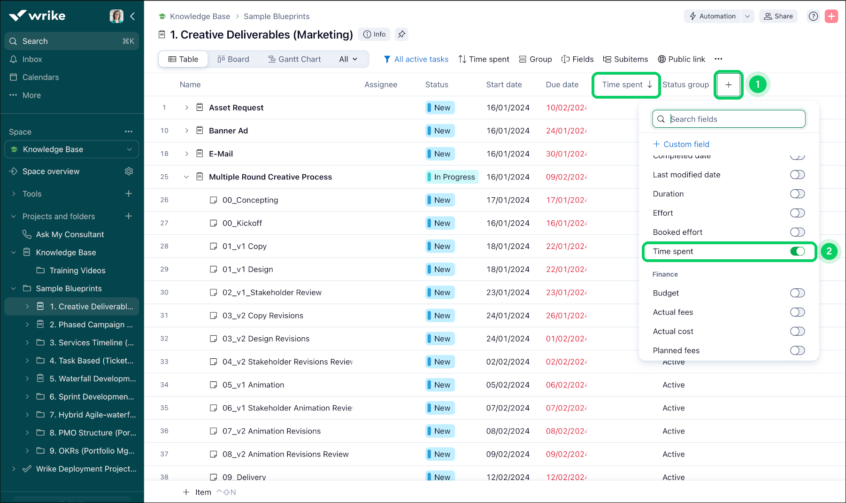The width and height of the screenshot is (846, 503).
Task: Enable the Budget field toggle
Action: click(797, 293)
